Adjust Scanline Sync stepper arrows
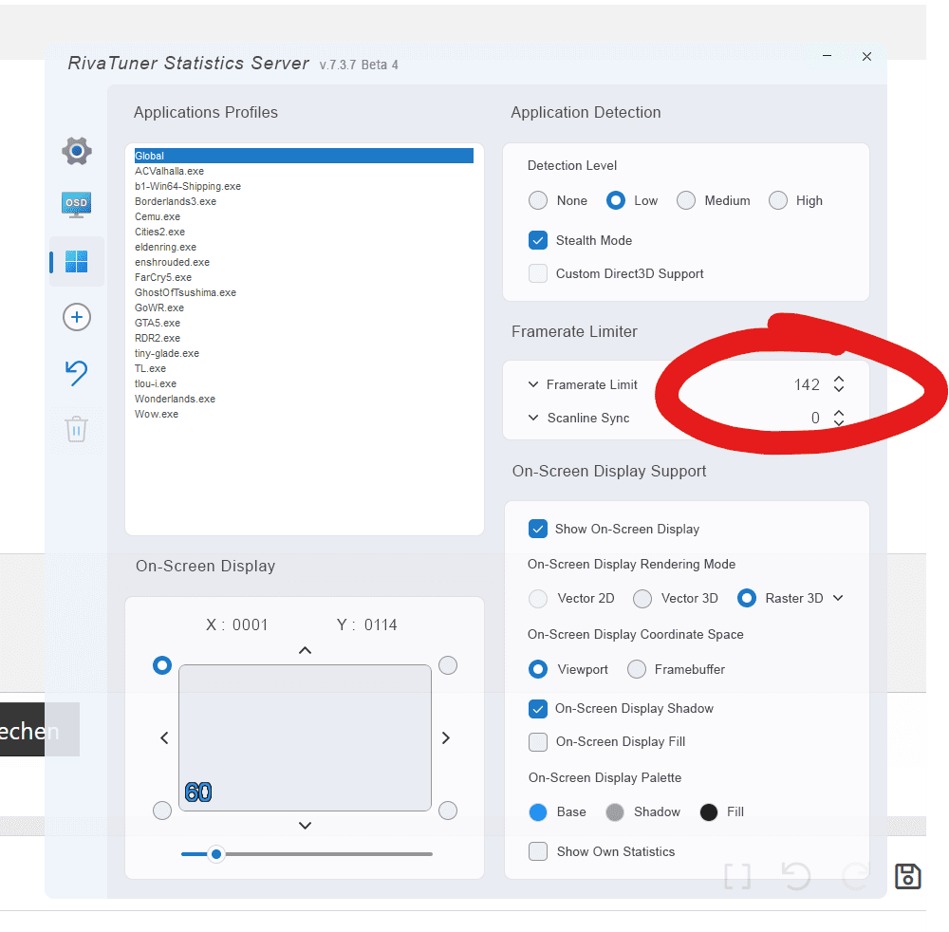Screen dimensions: 949x932 839,418
